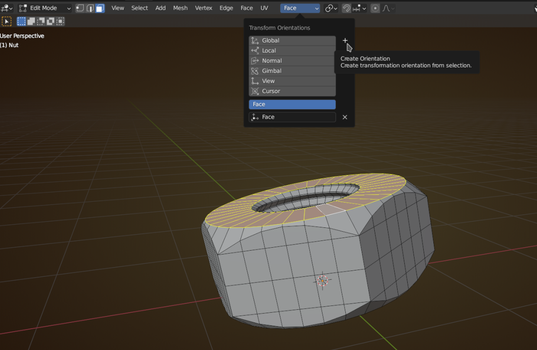Screen dimensions: 537x350
Task: Open the Vertex menu
Action: [x=203, y=8]
